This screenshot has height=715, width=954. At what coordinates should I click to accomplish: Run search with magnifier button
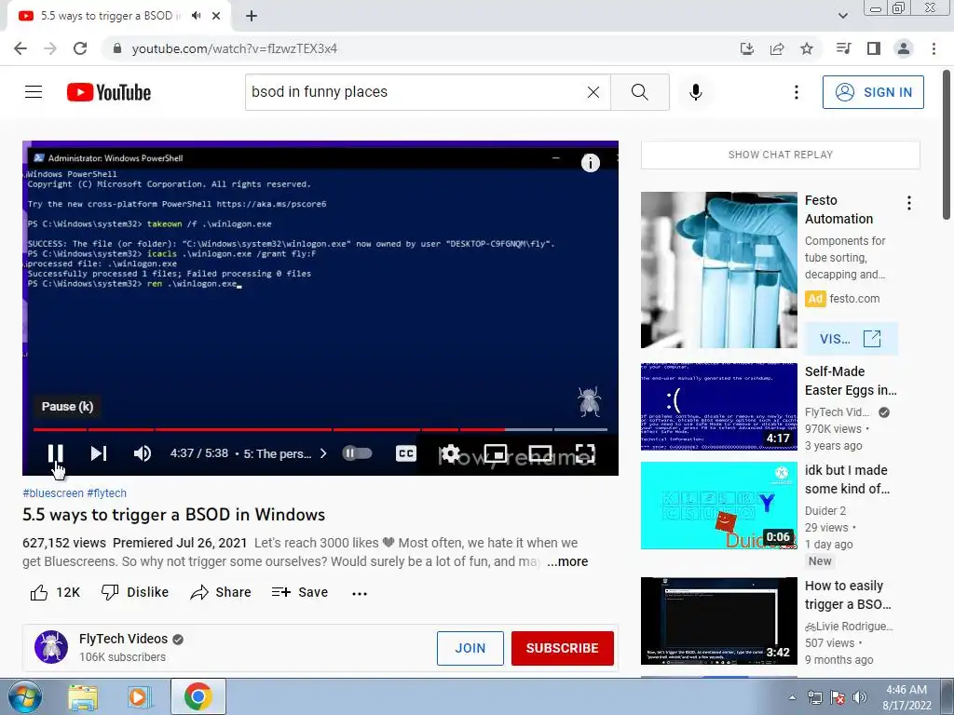click(x=639, y=92)
